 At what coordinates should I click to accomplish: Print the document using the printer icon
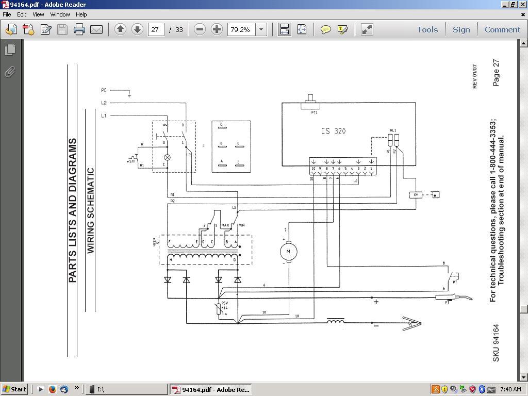point(79,29)
